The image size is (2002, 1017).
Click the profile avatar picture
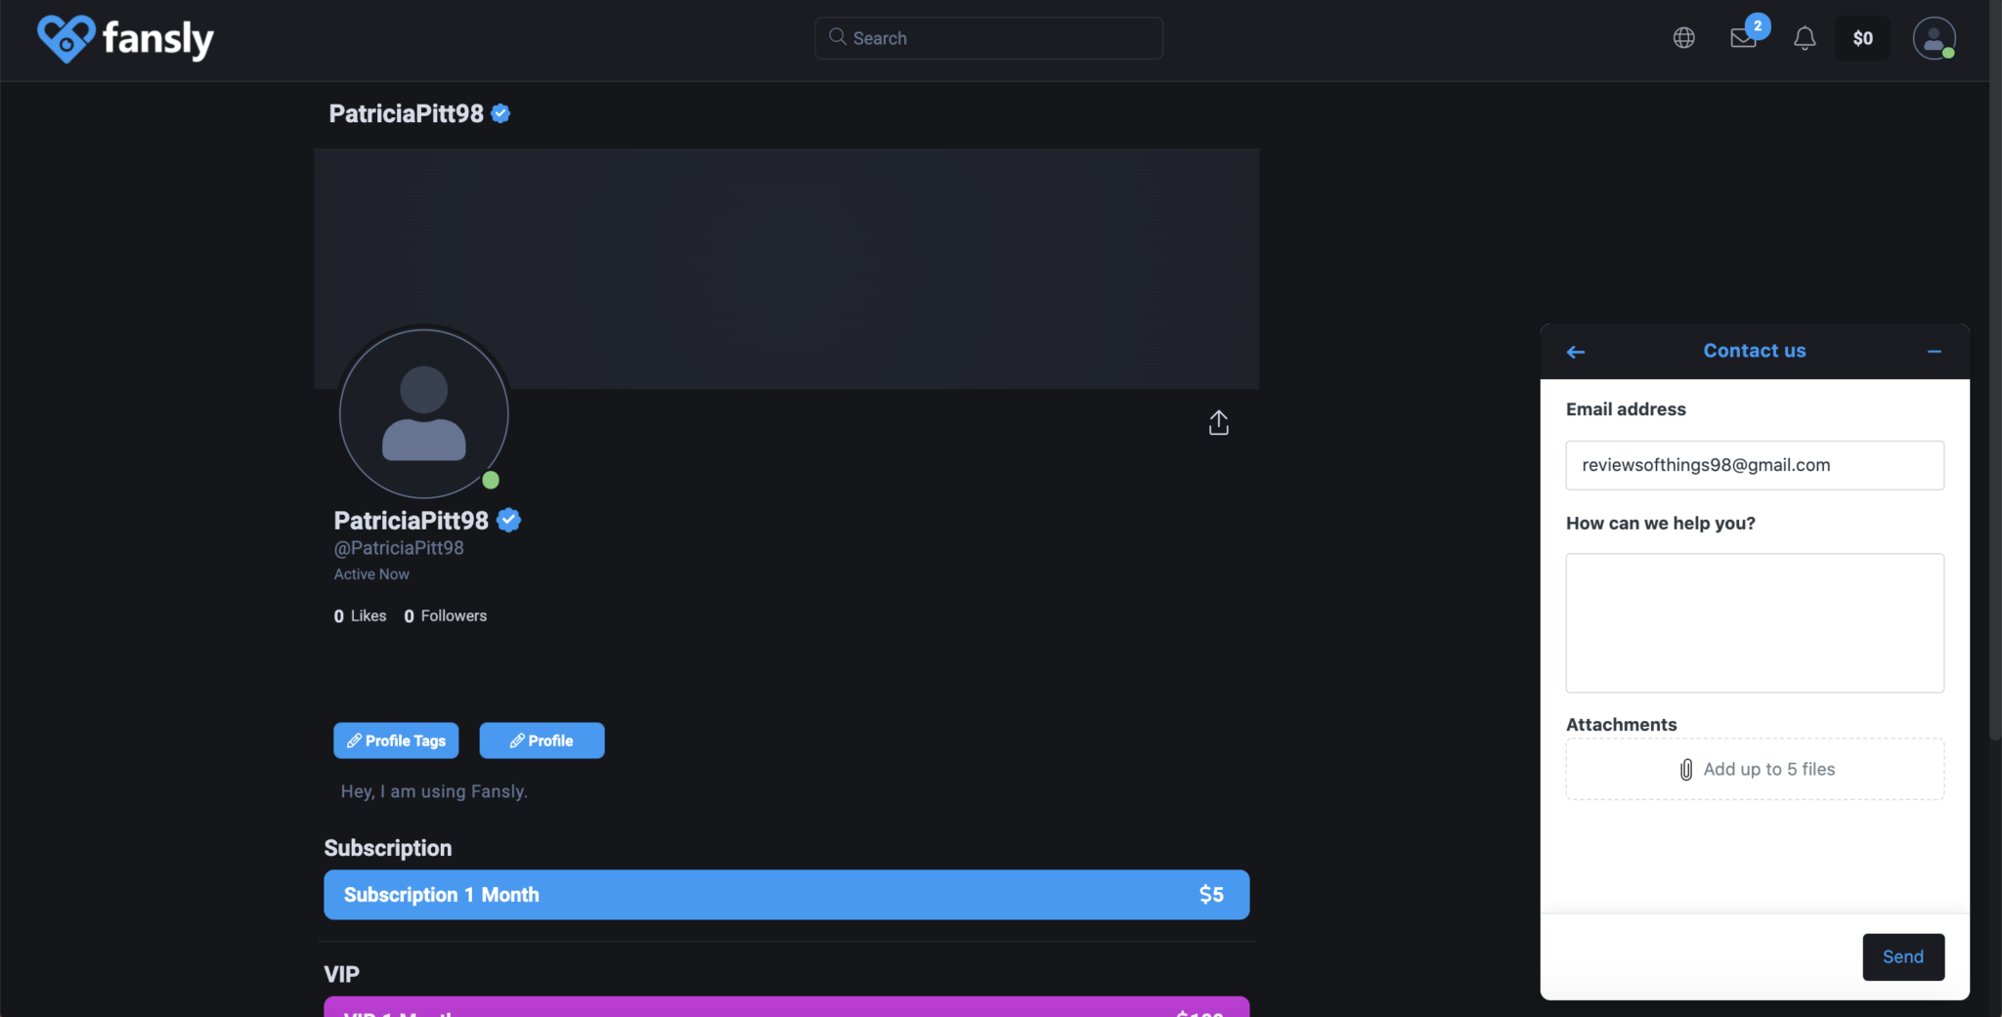coord(423,413)
